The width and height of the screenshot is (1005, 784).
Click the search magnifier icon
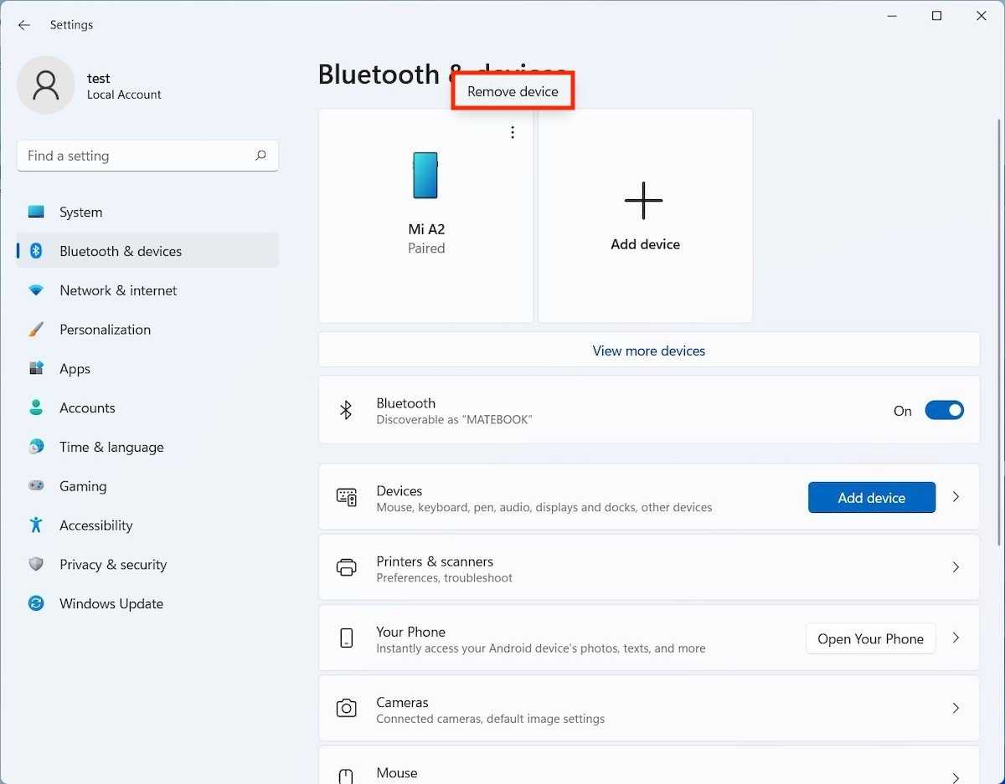[x=260, y=156]
